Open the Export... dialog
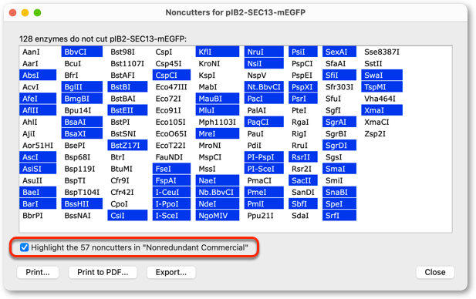This screenshot has width=476, height=299. pos(171,272)
